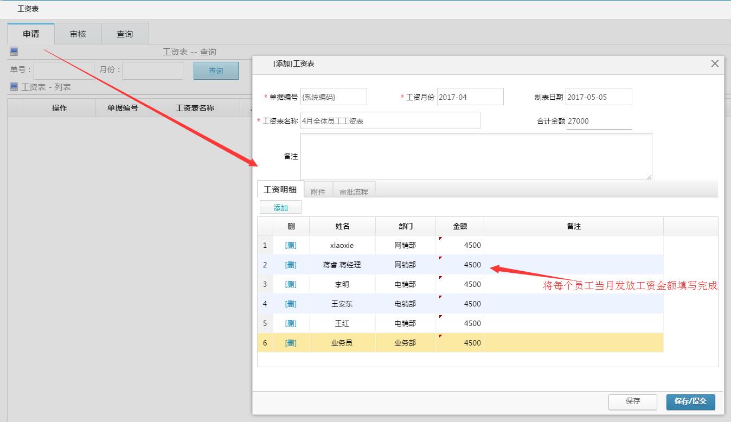Click the panel icon beside 工资表 - 列表
The height and width of the screenshot is (422, 731).
coord(14,87)
